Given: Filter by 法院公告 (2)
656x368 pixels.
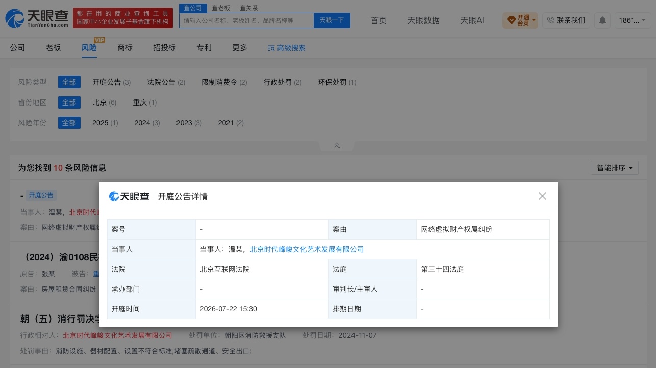Looking at the screenshot, I should pyautogui.click(x=166, y=82).
